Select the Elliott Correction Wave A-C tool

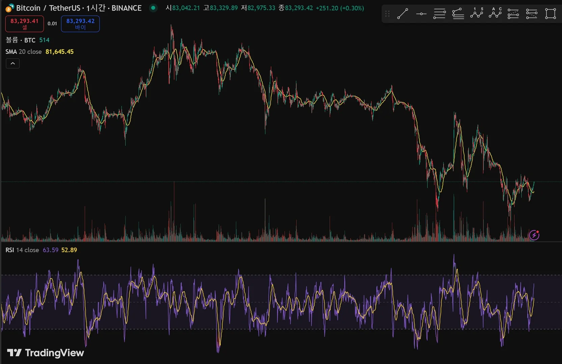pyautogui.click(x=495, y=14)
